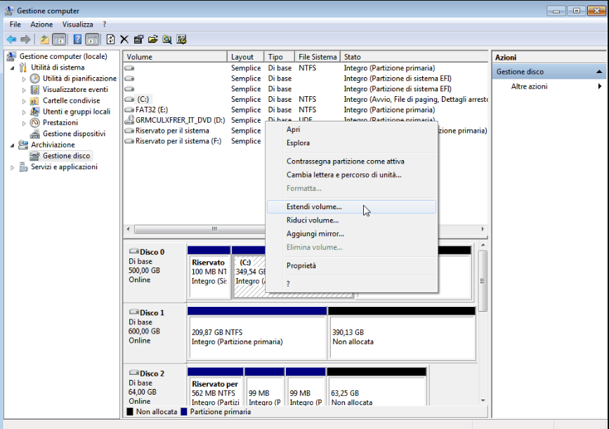
Task: Click the open folder toolbar icon
Action: tap(152, 39)
